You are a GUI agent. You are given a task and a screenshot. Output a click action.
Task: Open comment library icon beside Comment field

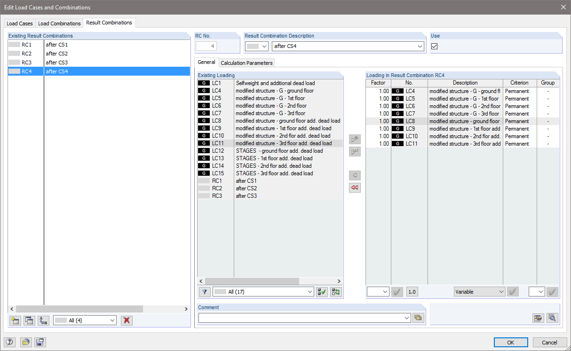pyautogui.click(x=418, y=318)
